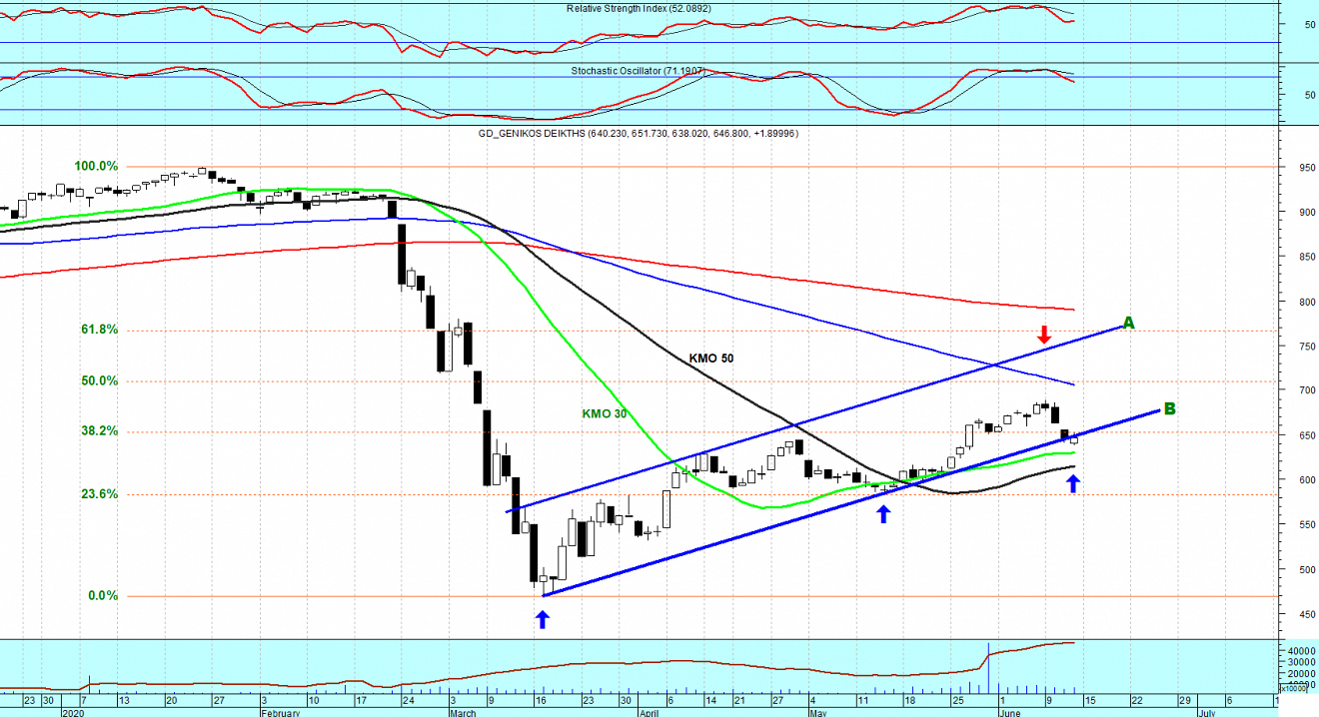Viewport: 1319px width, 717px height.
Task: Click the 23.6% Fibonacci retracement label
Action: 98,493
